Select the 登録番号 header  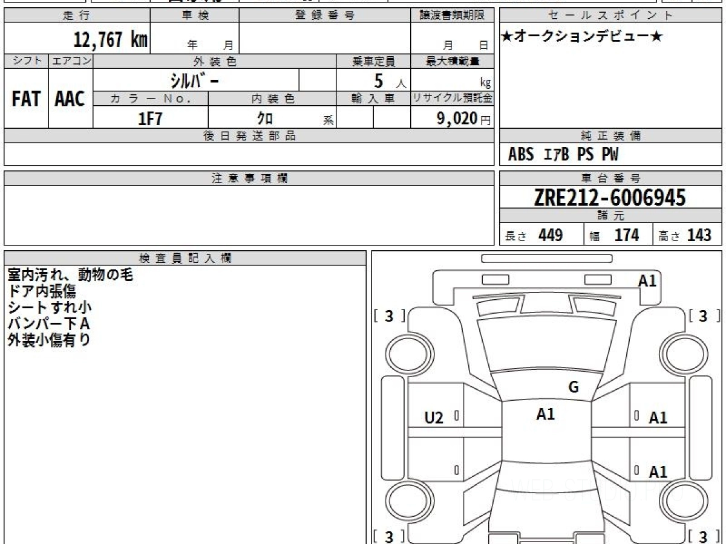click(x=325, y=16)
